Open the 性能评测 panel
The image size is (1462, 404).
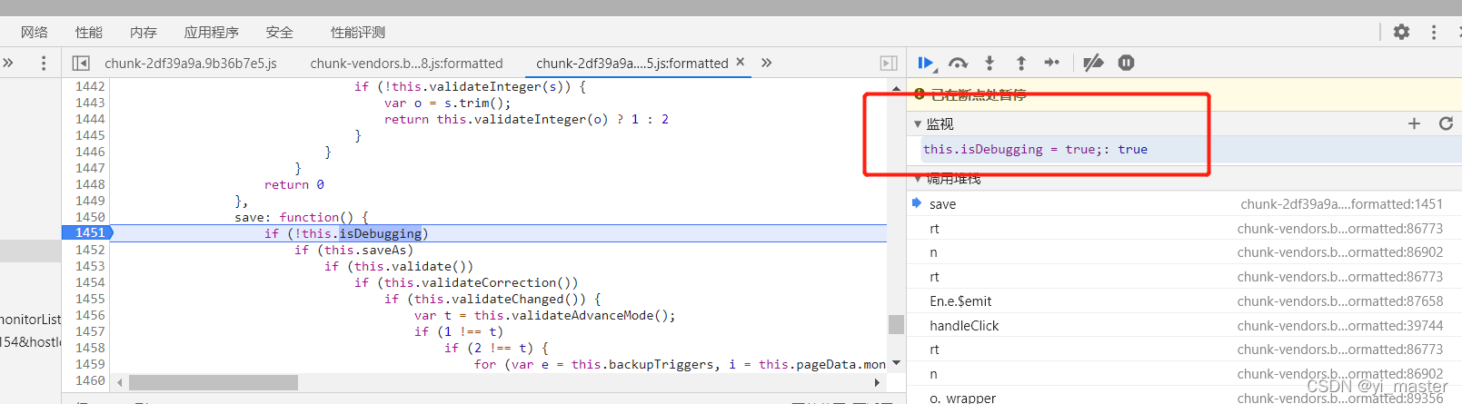click(x=358, y=32)
